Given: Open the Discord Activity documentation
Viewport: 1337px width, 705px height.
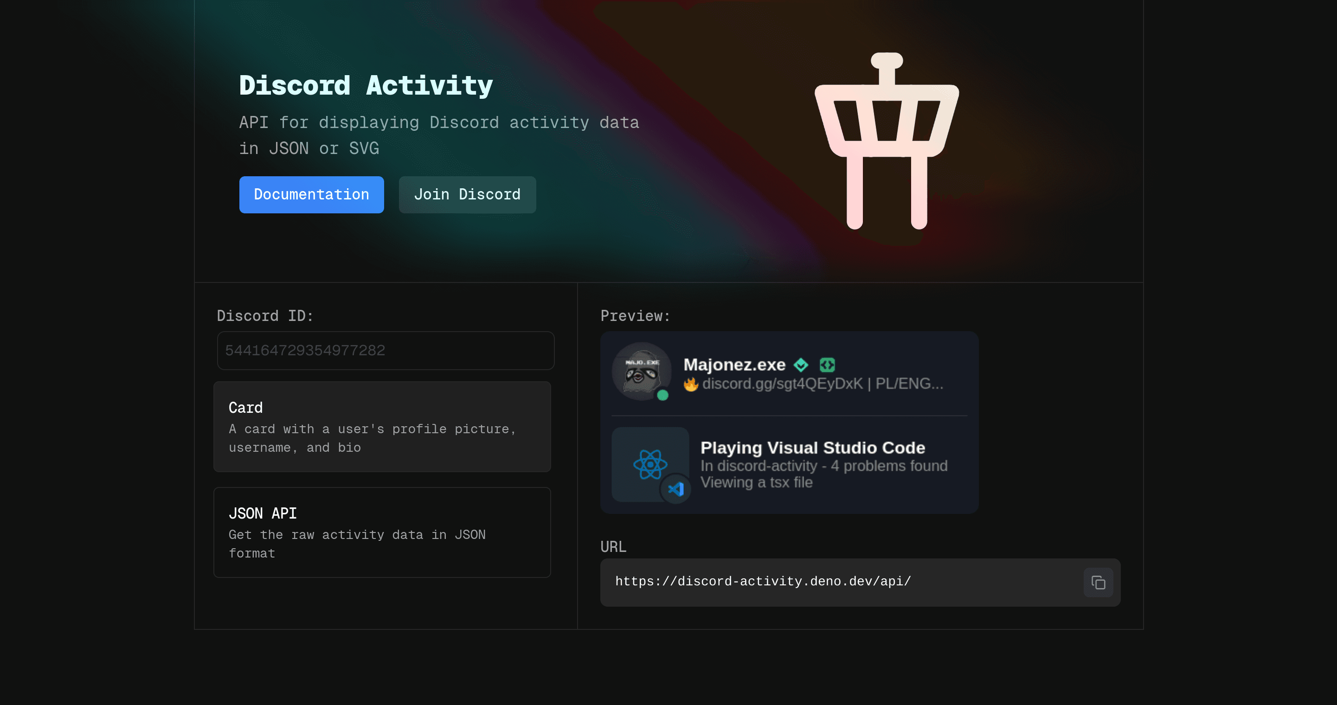Looking at the screenshot, I should coord(312,195).
